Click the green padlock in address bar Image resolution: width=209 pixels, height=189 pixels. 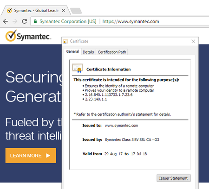pyautogui.click(x=35, y=21)
